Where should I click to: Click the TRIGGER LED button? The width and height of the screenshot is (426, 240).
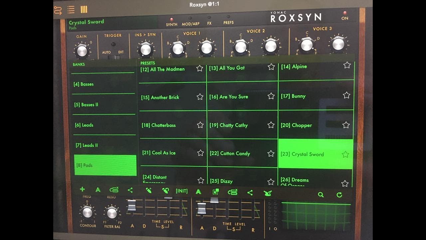[x=113, y=44]
